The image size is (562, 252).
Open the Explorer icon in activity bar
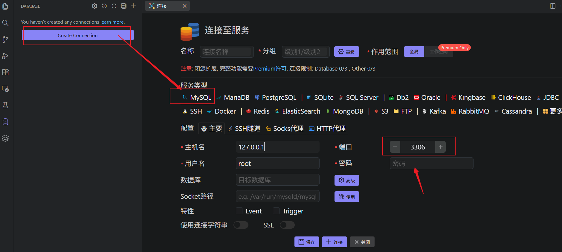pyautogui.click(x=5, y=6)
